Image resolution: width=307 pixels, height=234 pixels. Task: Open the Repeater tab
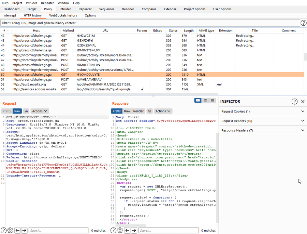coord(85,9)
